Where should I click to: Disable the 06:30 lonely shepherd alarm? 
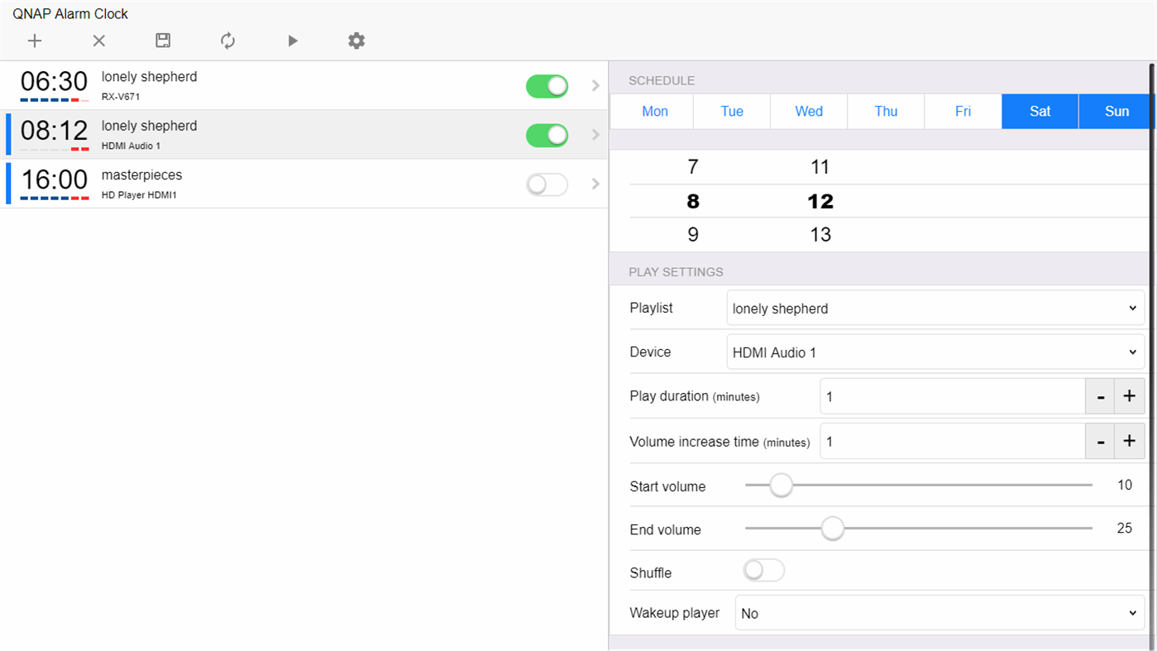[547, 86]
